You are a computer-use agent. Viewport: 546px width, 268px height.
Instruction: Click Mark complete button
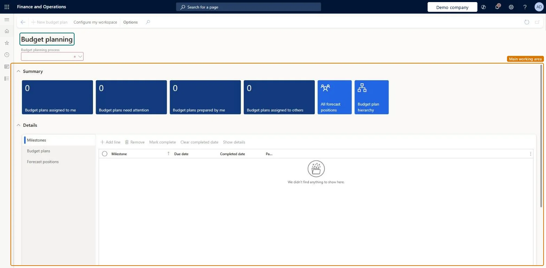click(x=162, y=142)
